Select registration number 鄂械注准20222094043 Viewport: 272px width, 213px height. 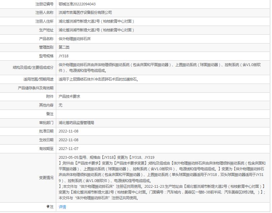(x=77, y=4)
